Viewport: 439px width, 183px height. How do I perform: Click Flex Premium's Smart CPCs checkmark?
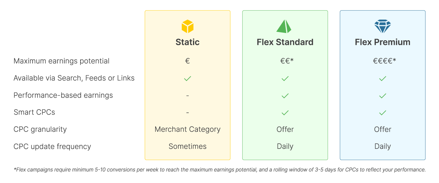pos(383,113)
